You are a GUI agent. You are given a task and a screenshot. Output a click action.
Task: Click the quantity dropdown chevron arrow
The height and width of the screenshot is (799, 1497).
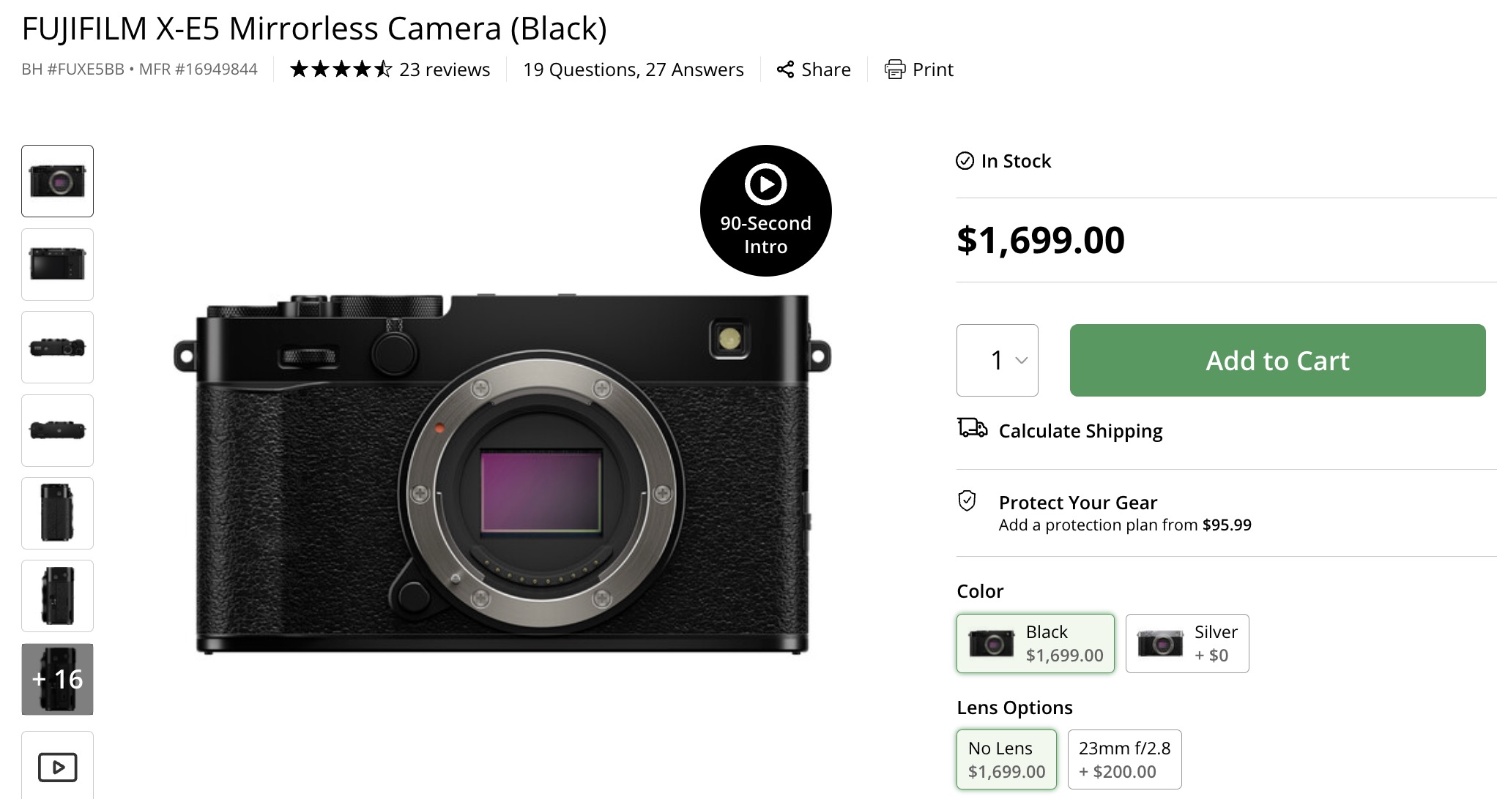[1022, 360]
